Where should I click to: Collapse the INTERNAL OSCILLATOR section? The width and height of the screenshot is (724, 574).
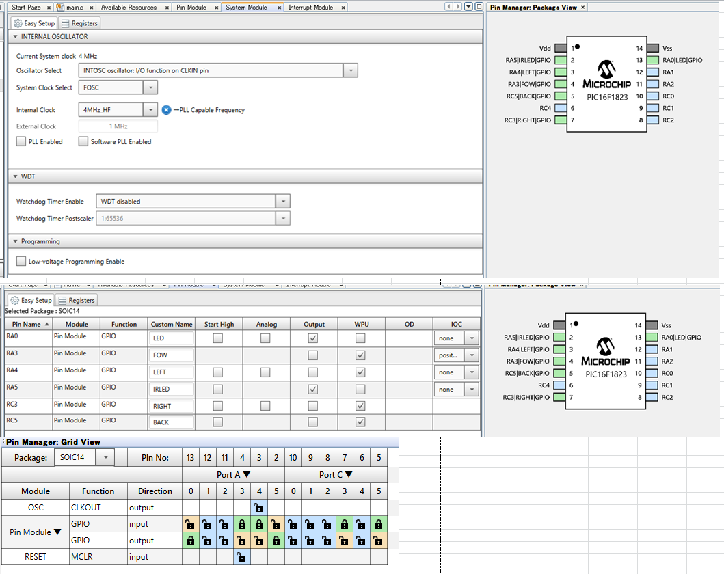16,36
